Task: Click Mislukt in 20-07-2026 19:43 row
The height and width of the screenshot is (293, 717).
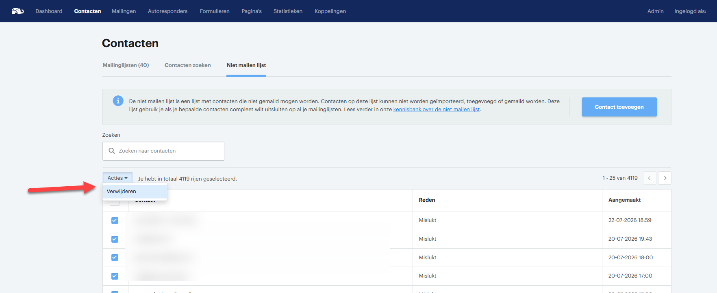Action: tap(428, 239)
